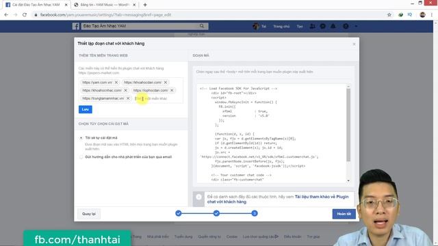Click code box scrollbar down arrow
This screenshot has width=438, height=246.
click(x=348, y=180)
